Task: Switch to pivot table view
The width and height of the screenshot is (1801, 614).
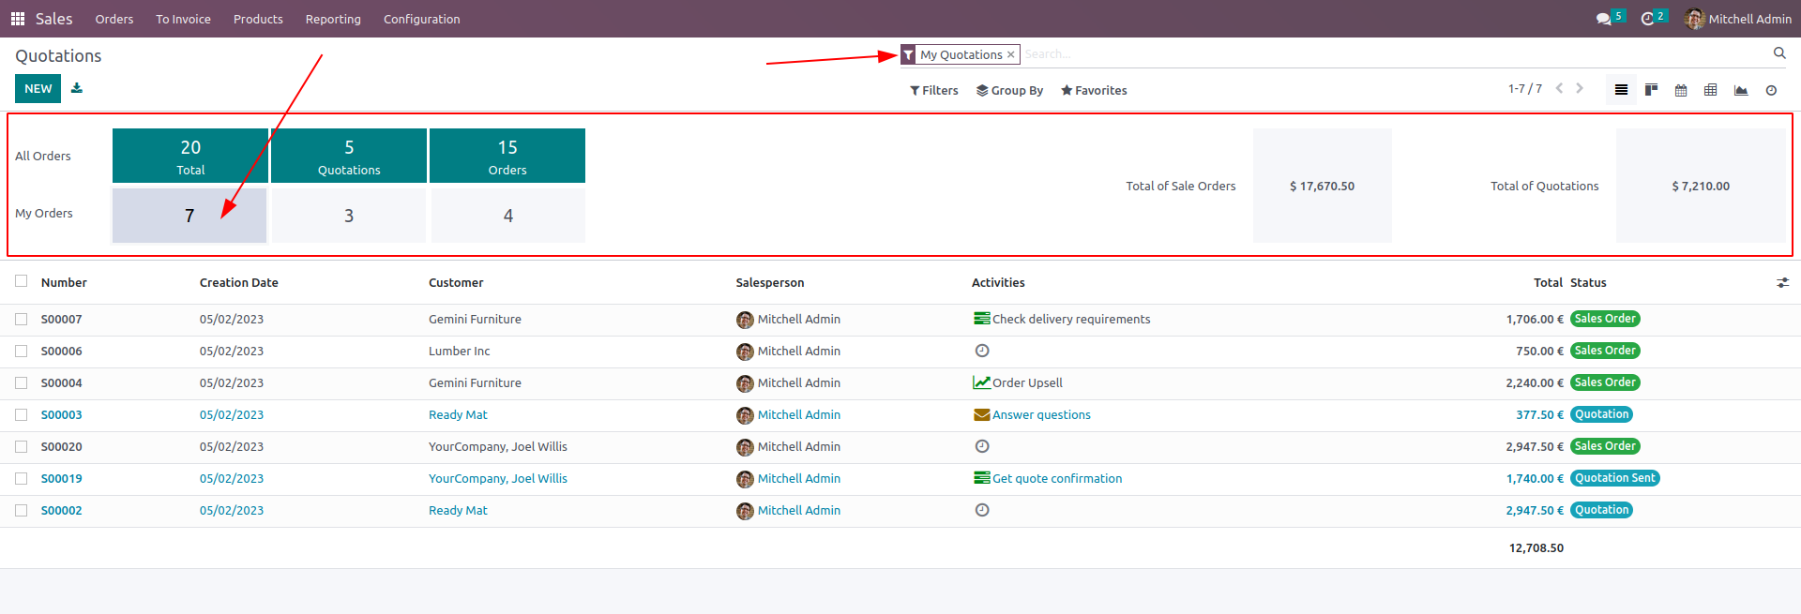Action: (x=1711, y=90)
